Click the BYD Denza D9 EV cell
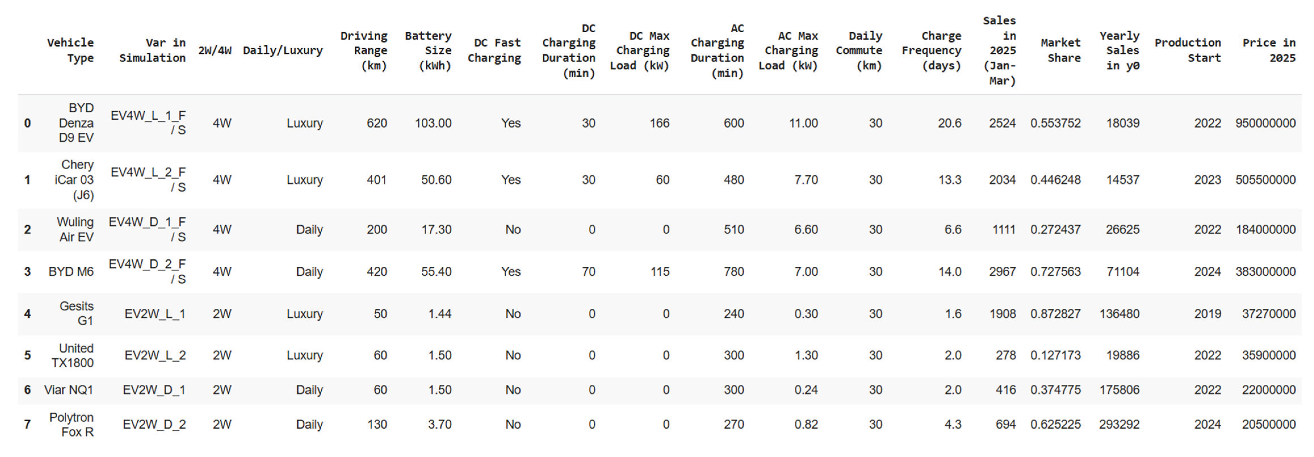This screenshot has width=1314, height=457. tap(76, 123)
